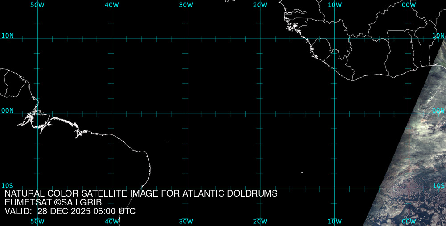Screen dimensions: 446x226
Task: Click the Natural Color Satellite Image title text
Action: pyautogui.click(x=141, y=193)
